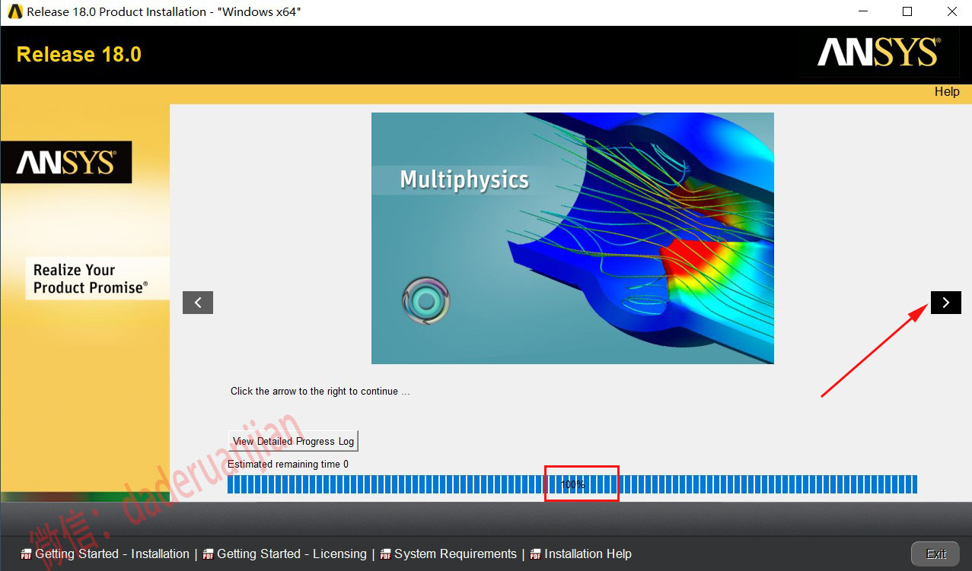Screen dimensions: 972x571
Task: Click the installation progress bar at 100%
Action: click(x=572, y=484)
